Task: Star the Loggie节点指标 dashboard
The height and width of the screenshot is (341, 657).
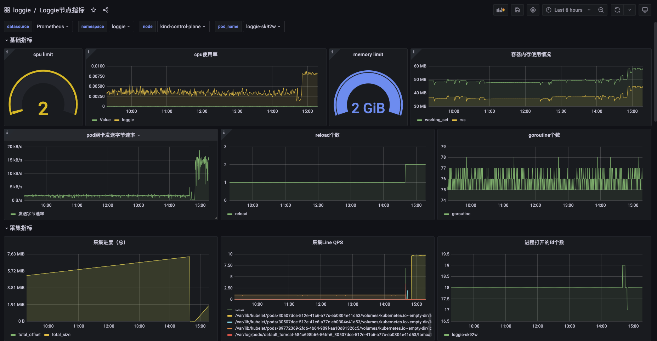Action: (x=93, y=10)
